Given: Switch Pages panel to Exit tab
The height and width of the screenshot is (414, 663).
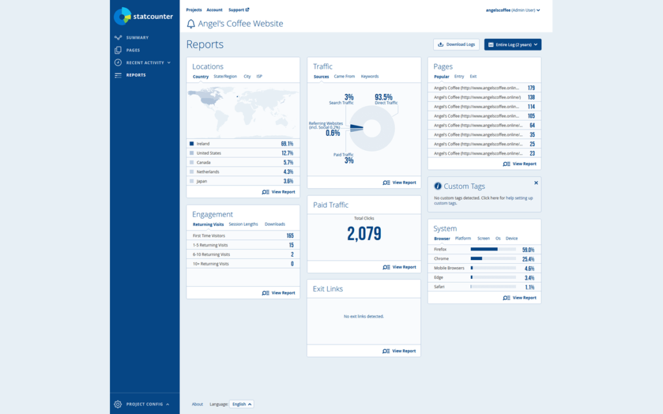Looking at the screenshot, I should pos(473,76).
